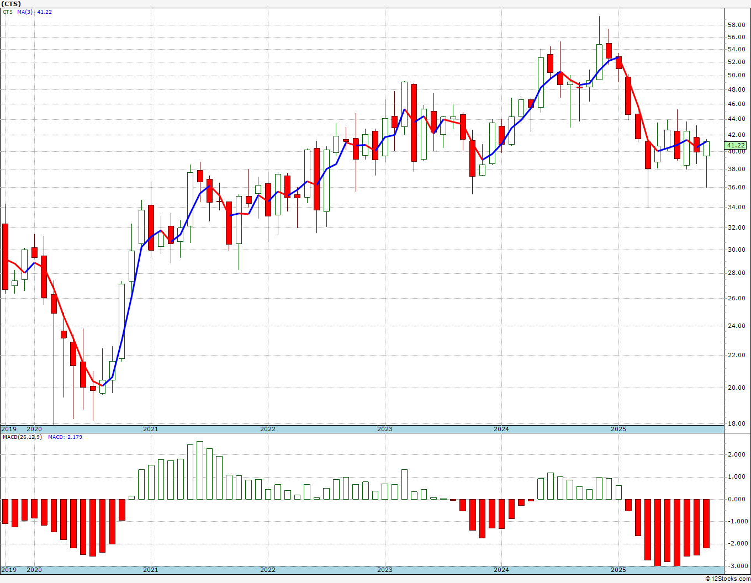Click the 36.00 price axis label
The height and width of the screenshot is (583, 751).
pos(737,188)
